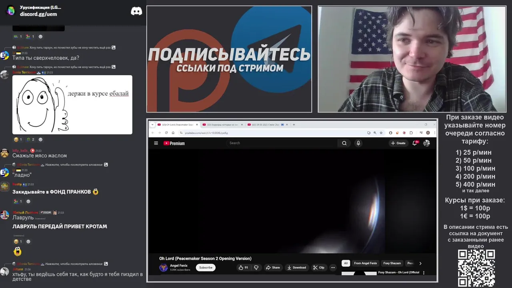512x288 pixels.
Task: Switch to the '04.09.2025 Стрим' browser tab
Action: [x=268, y=124]
